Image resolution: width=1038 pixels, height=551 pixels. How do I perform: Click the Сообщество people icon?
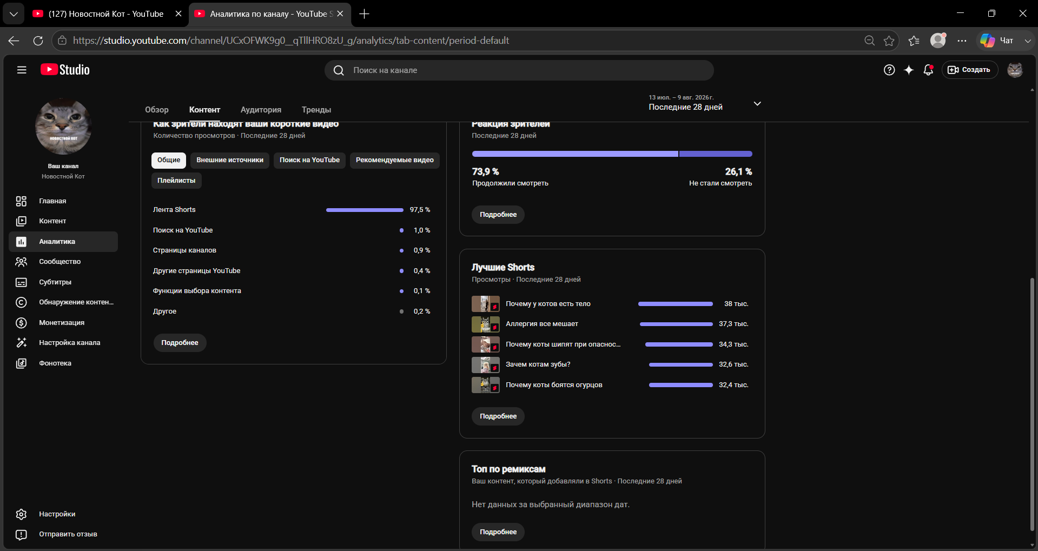[21, 262]
